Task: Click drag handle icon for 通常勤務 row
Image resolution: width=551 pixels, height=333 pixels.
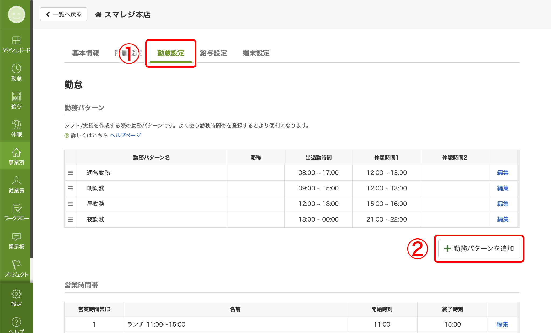Action: (x=70, y=173)
